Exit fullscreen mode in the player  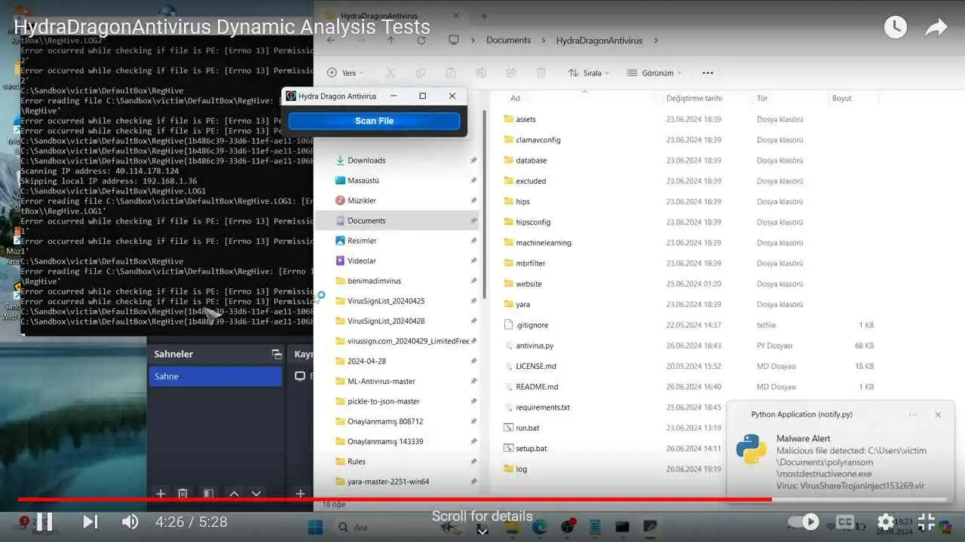(927, 521)
